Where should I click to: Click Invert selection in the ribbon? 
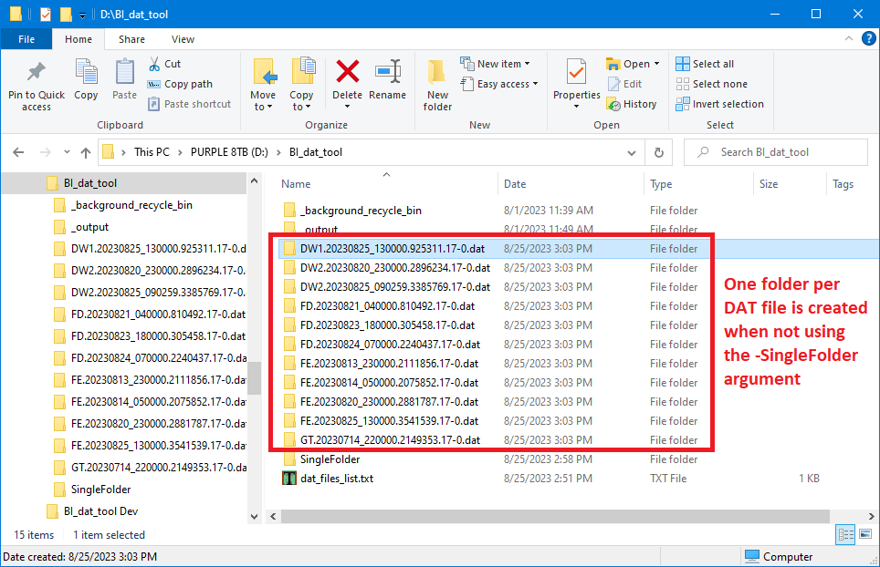point(720,104)
